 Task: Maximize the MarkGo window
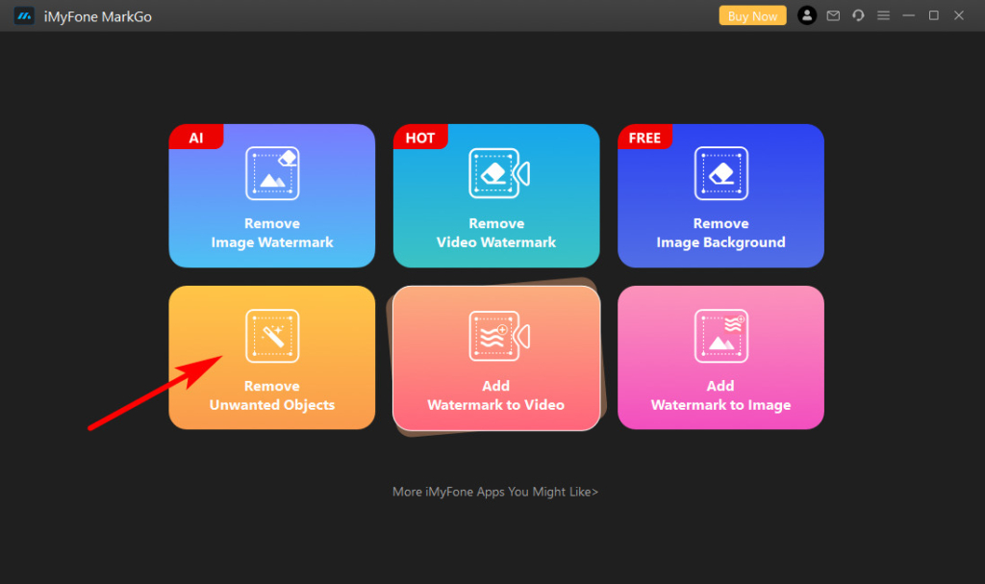click(933, 15)
